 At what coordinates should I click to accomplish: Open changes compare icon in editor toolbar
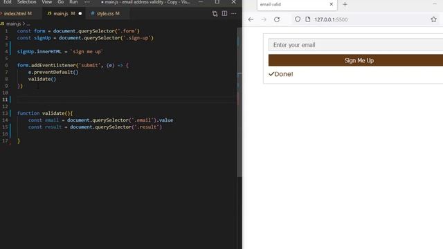coord(215,14)
